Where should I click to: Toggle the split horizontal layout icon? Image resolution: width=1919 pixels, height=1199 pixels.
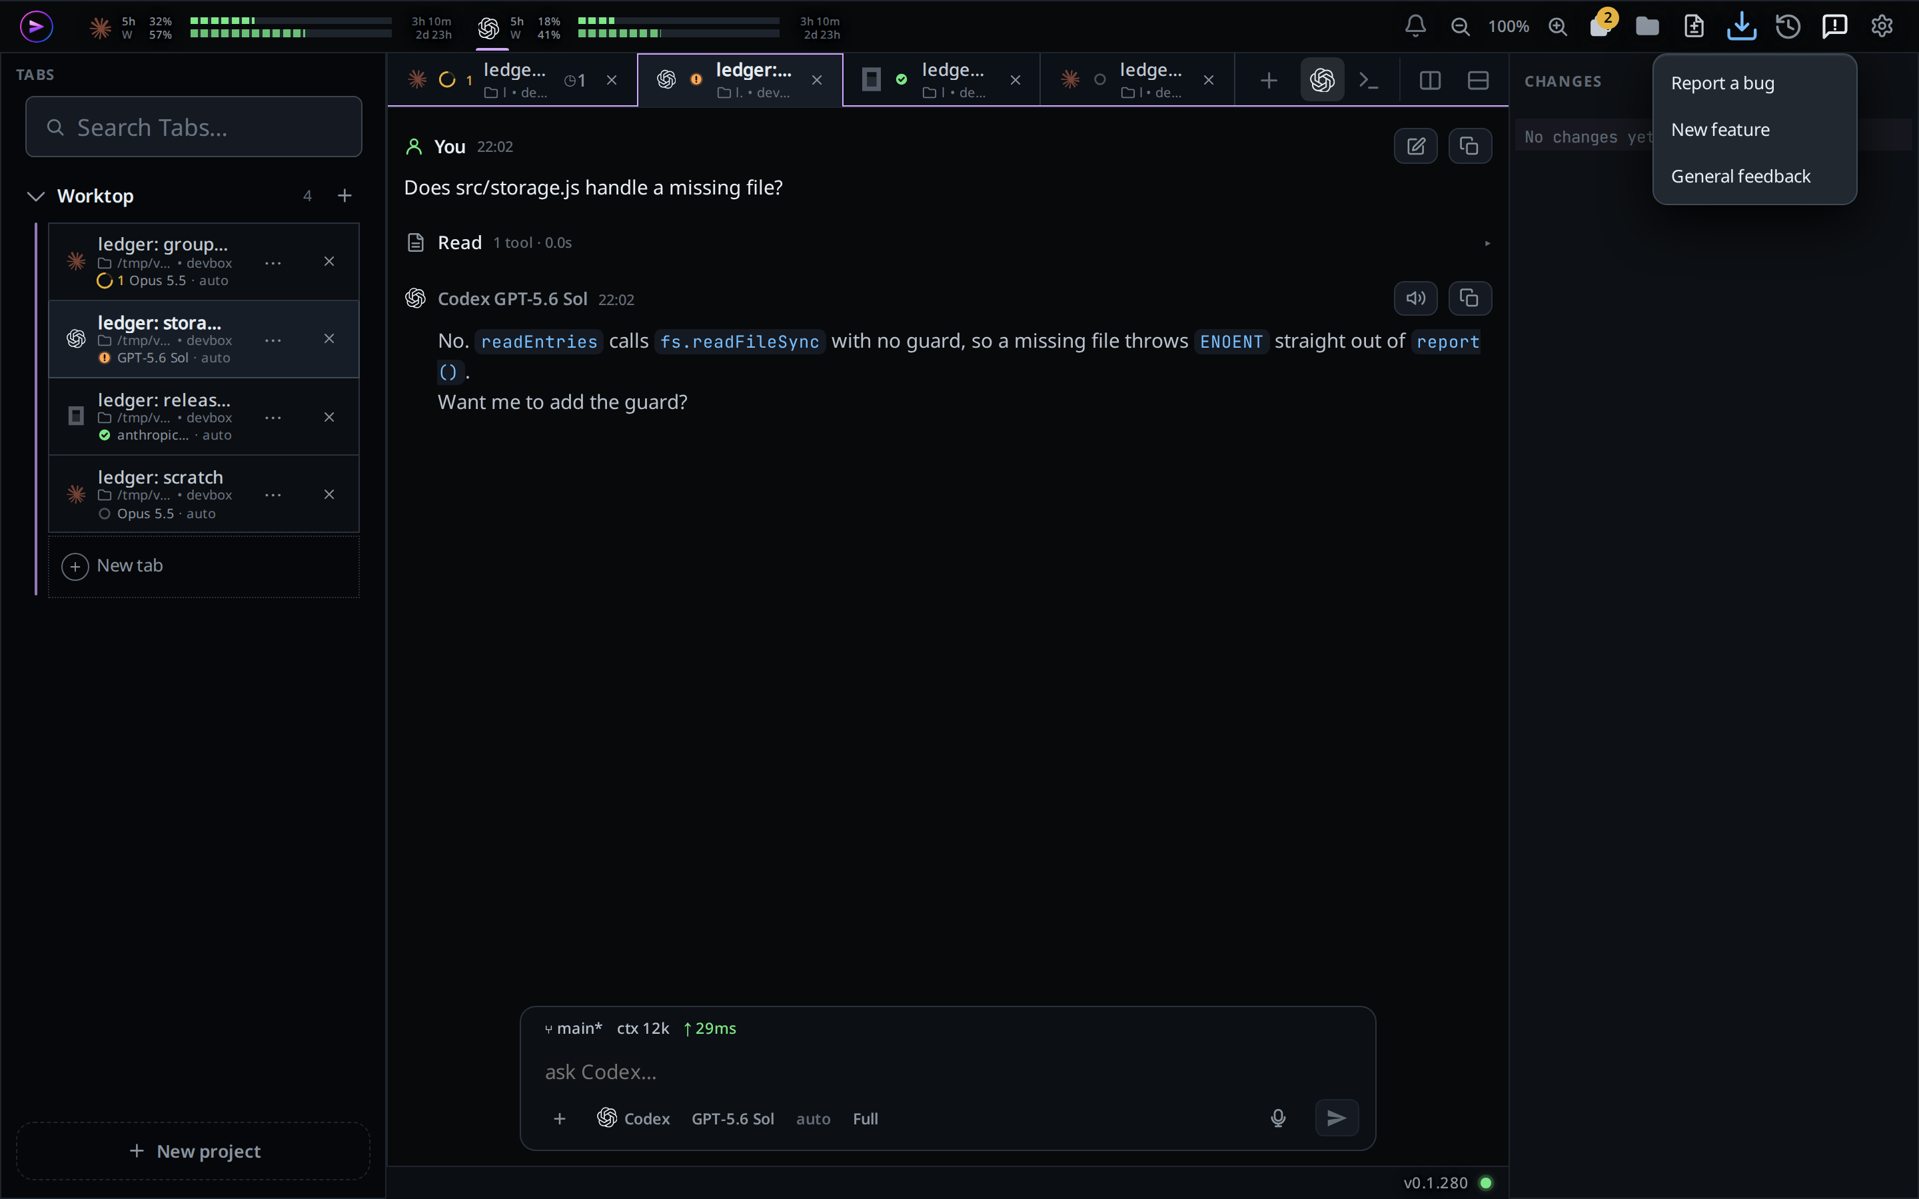point(1477,80)
